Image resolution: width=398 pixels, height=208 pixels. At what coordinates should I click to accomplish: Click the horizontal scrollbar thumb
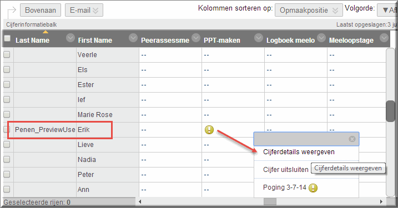pos(270,202)
